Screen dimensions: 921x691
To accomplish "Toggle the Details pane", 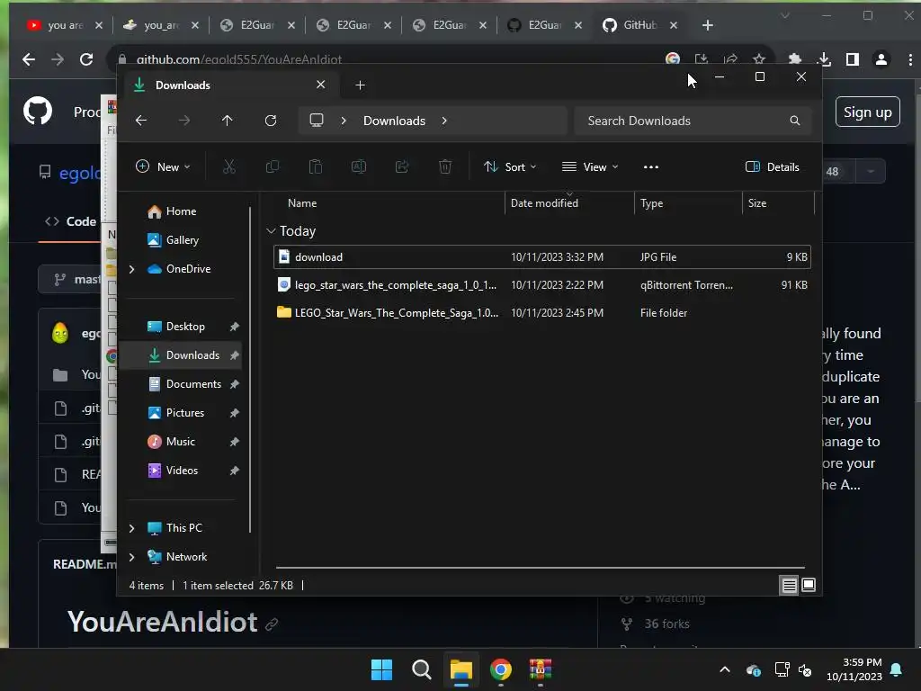I will coord(773,166).
